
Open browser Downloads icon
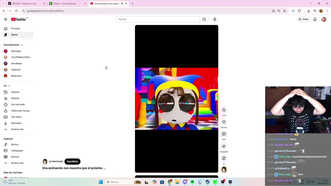(309, 11)
